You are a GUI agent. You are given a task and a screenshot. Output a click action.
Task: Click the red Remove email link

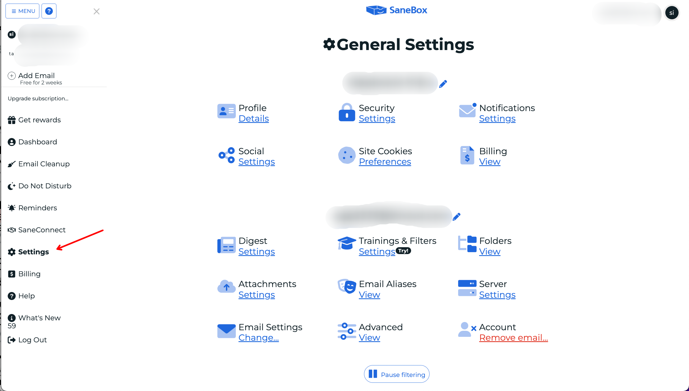(x=513, y=338)
